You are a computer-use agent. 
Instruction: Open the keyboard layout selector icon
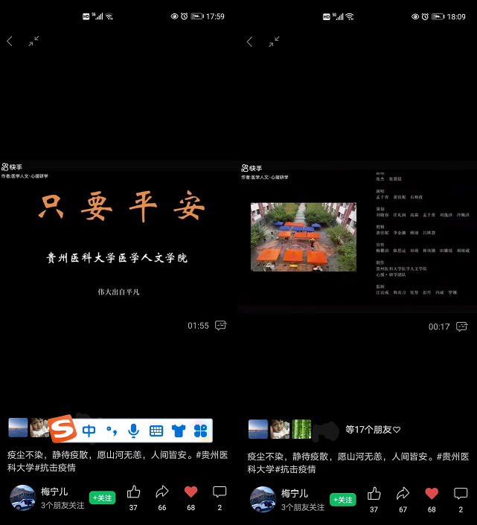pyautogui.click(x=156, y=430)
